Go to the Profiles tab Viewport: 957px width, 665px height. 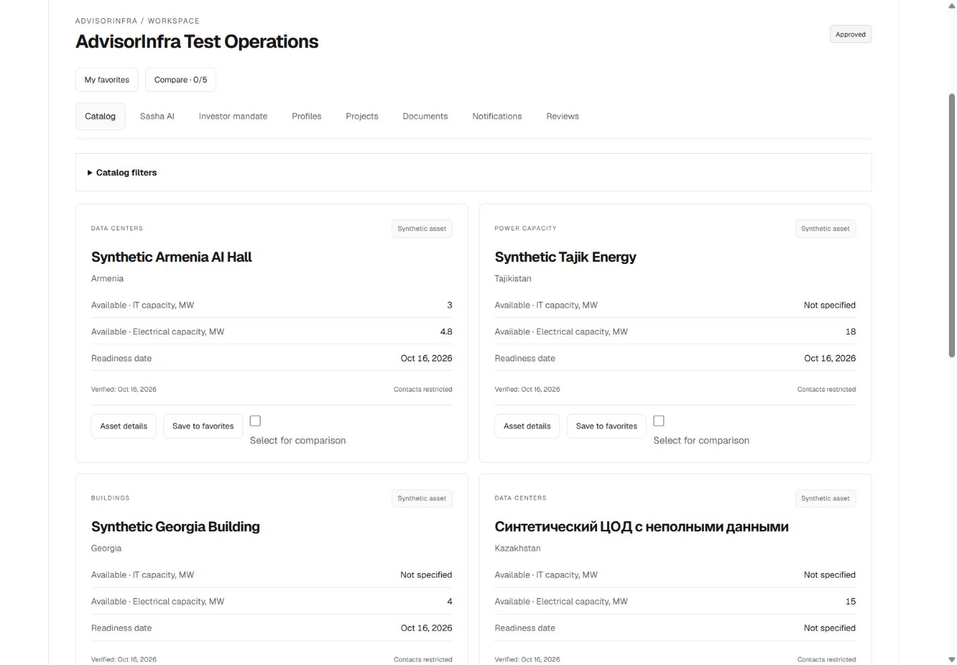pos(307,116)
